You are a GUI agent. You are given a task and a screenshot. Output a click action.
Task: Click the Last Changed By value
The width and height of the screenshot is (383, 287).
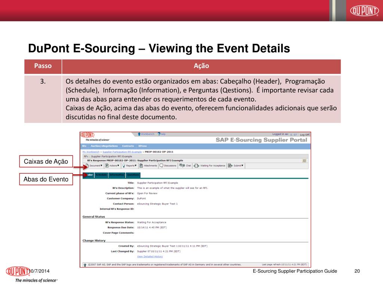[159, 251]
